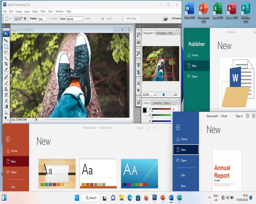Open the Clone Source dock icon
Screen dimensions: 256x204
click(x=138, y=72)
